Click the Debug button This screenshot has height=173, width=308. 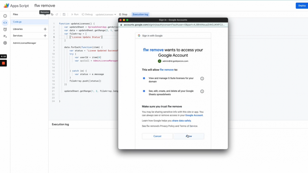pyautogui.click(x=87, y=14)
